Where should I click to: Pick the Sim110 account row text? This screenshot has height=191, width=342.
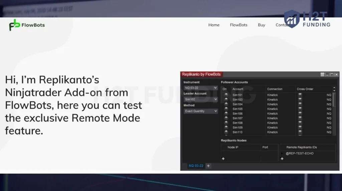click(x=237, y=132)
